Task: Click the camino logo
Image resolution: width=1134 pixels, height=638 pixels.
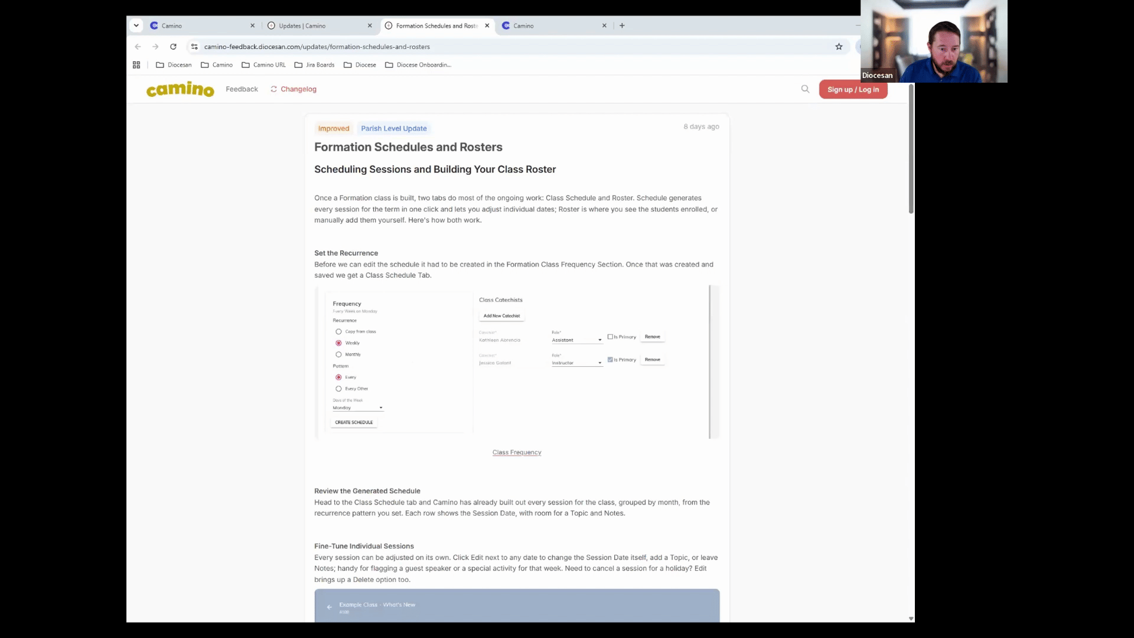Action: tap(180, 89)
